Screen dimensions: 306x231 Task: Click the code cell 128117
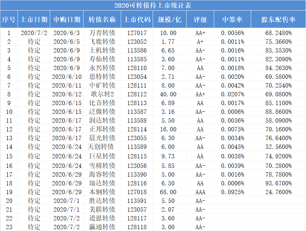pos(137,218)
